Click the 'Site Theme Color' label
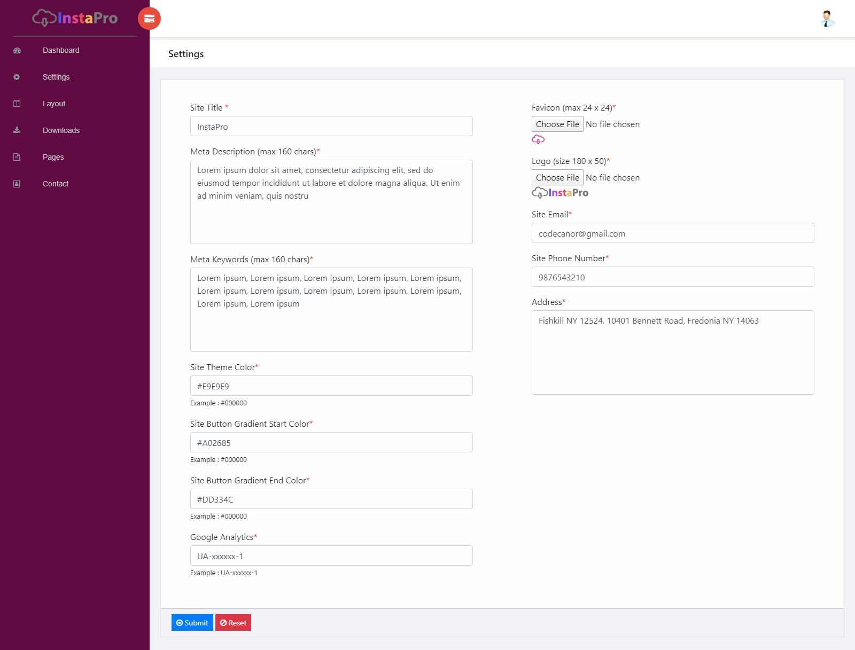 (224, 367)
